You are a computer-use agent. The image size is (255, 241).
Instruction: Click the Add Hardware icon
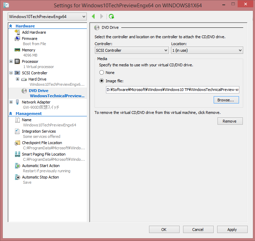(x=17, y=32)
